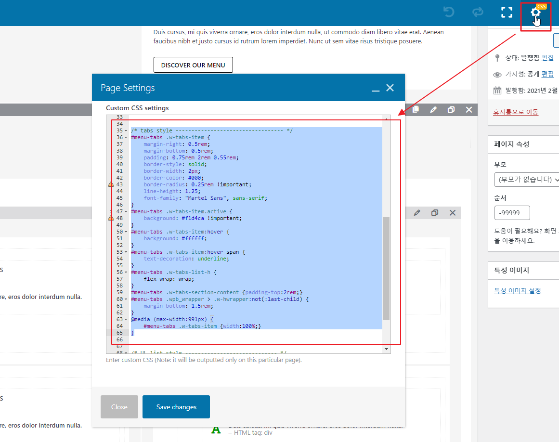Image resolution: width=559 pixels, height=442 pixels.
Task: Click warning icon beside line 43
Action: [x=111, y=184]
